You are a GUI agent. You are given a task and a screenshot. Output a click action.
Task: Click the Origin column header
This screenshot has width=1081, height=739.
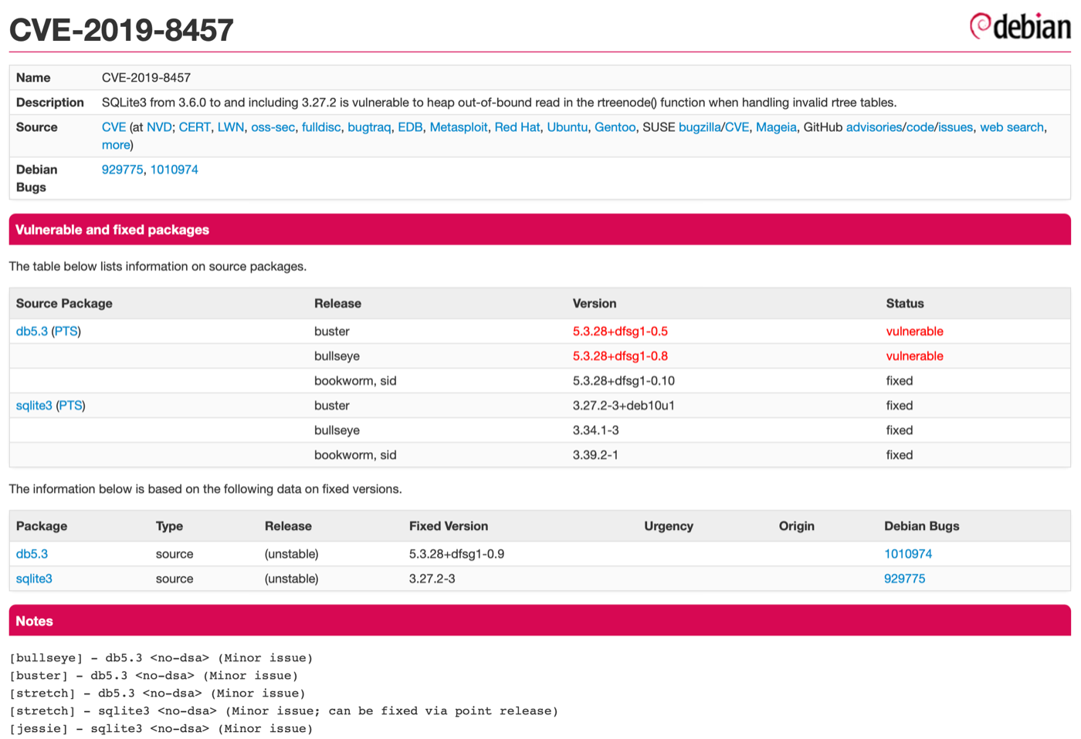[x=796, y=526]
